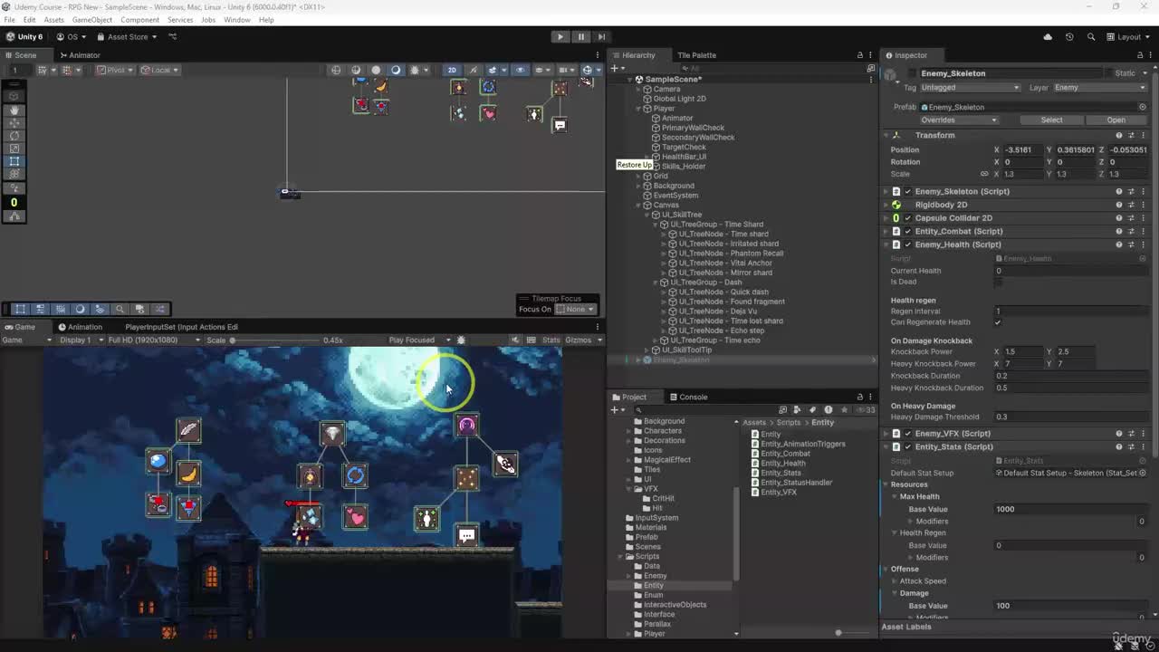The image size is (1159, 652).
Task: Toggle the Inspector lock icon
Action: tap(1139, 55)
